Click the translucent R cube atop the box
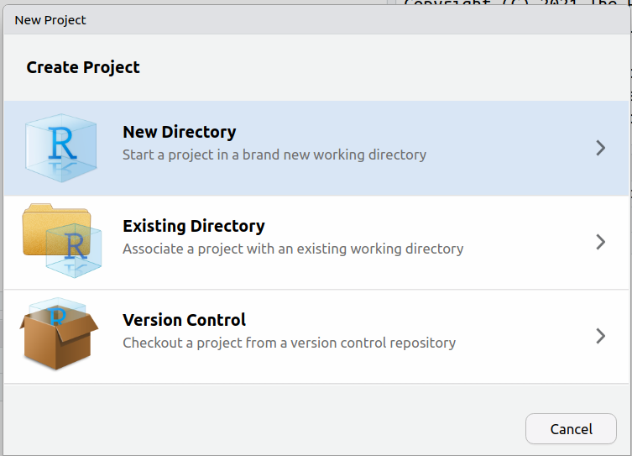Viewport: 632px width, 456px height. pos(57,311)
